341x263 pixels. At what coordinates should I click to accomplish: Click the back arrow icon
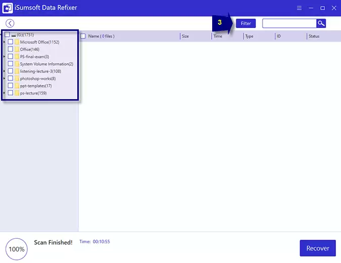[10, 23]
